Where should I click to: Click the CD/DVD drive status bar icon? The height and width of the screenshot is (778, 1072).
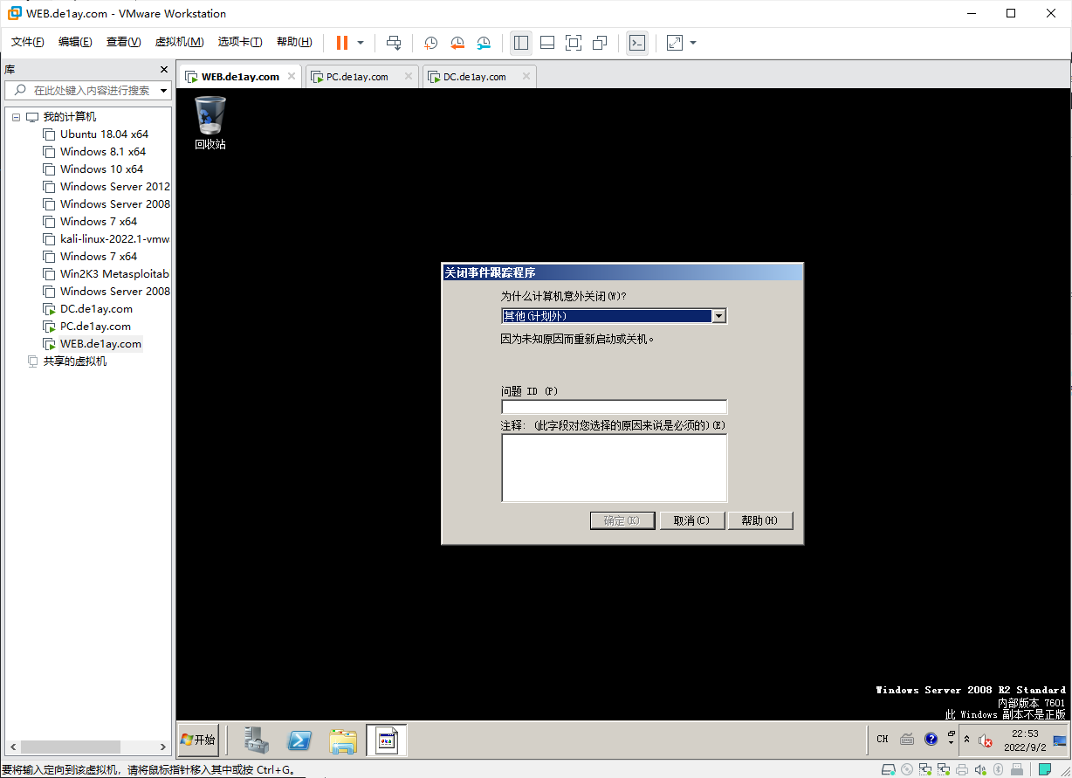pos(907,769)
